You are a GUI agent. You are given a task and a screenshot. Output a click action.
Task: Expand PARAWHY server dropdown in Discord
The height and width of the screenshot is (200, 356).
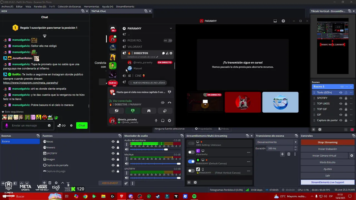[x=171, y=28]
